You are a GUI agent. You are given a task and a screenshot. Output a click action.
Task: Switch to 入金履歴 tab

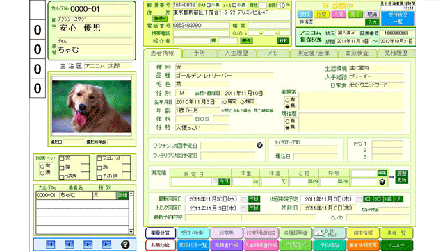(236, 53)
